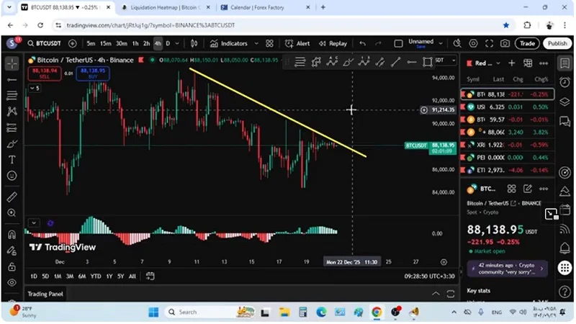The image size is (576, 324).
Task: Switch to the Liquidation Heatmap browser tab
Action: pos(165,7)
